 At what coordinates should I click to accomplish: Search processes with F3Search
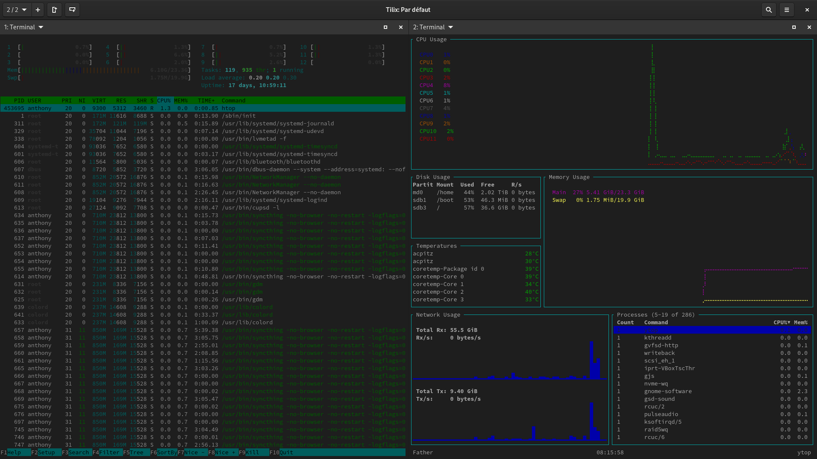point(77,452)
